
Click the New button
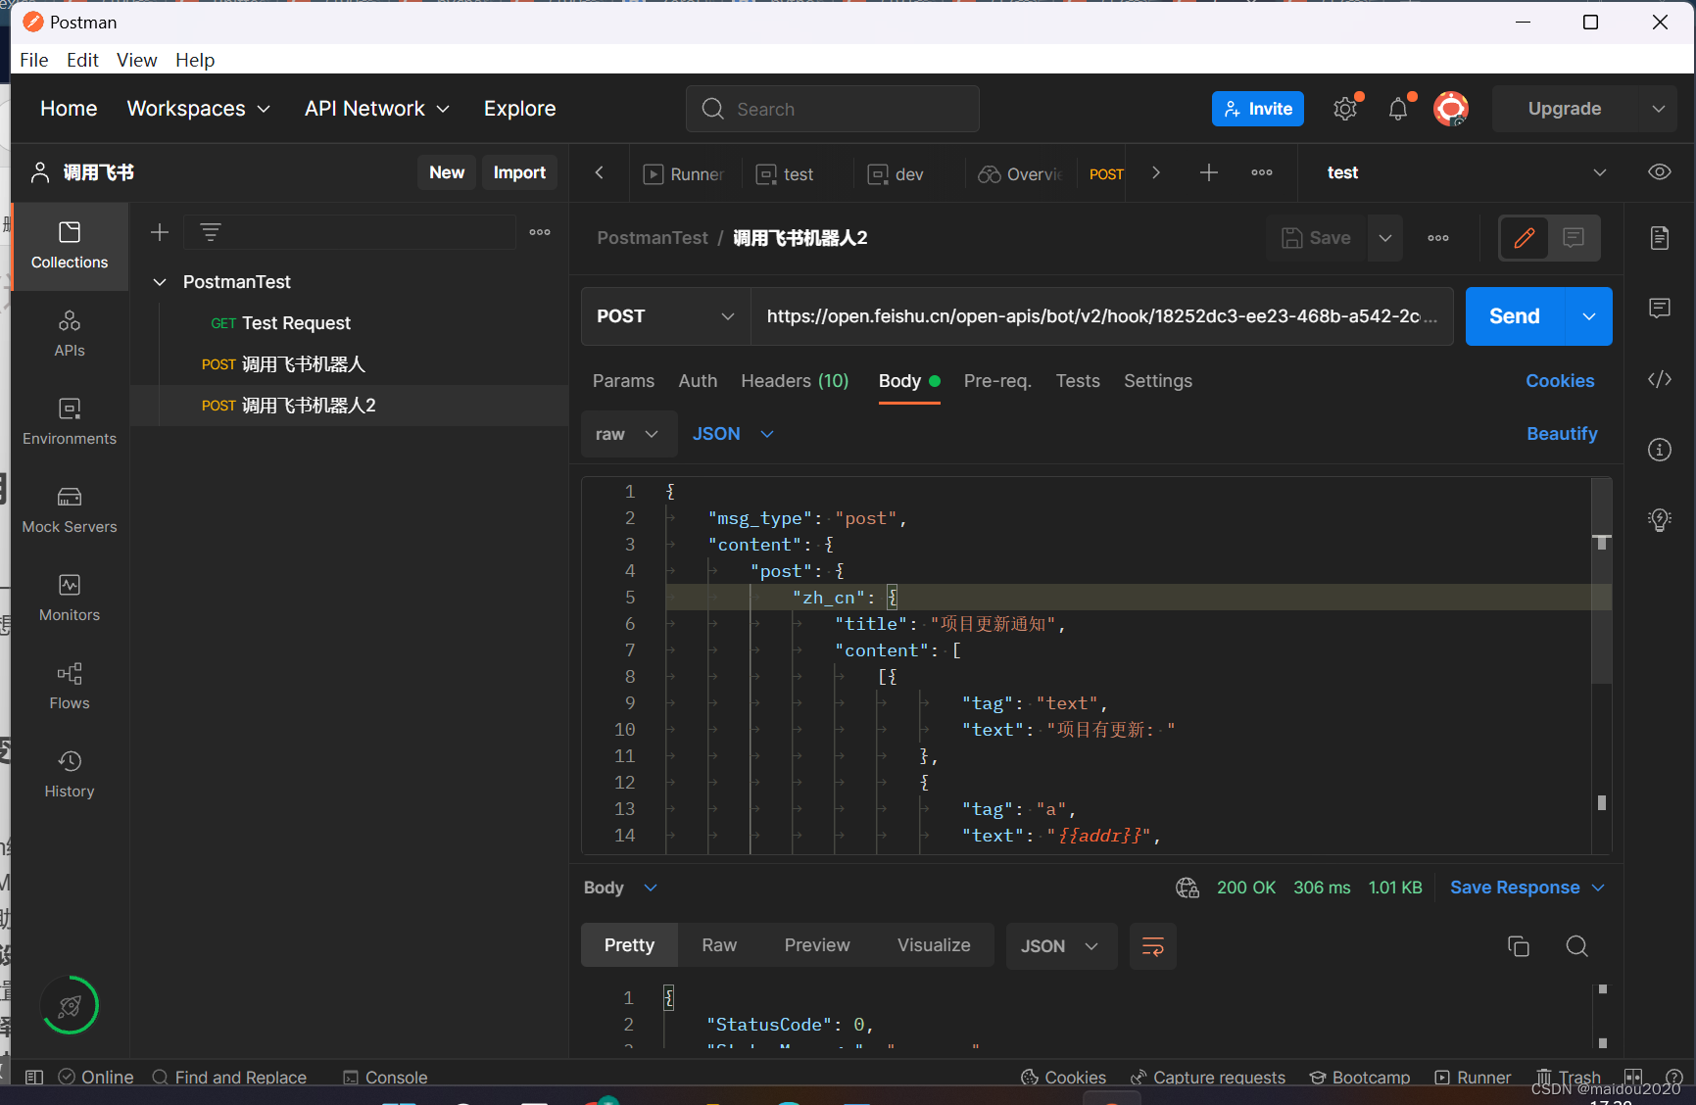click(x=447, y=172)
